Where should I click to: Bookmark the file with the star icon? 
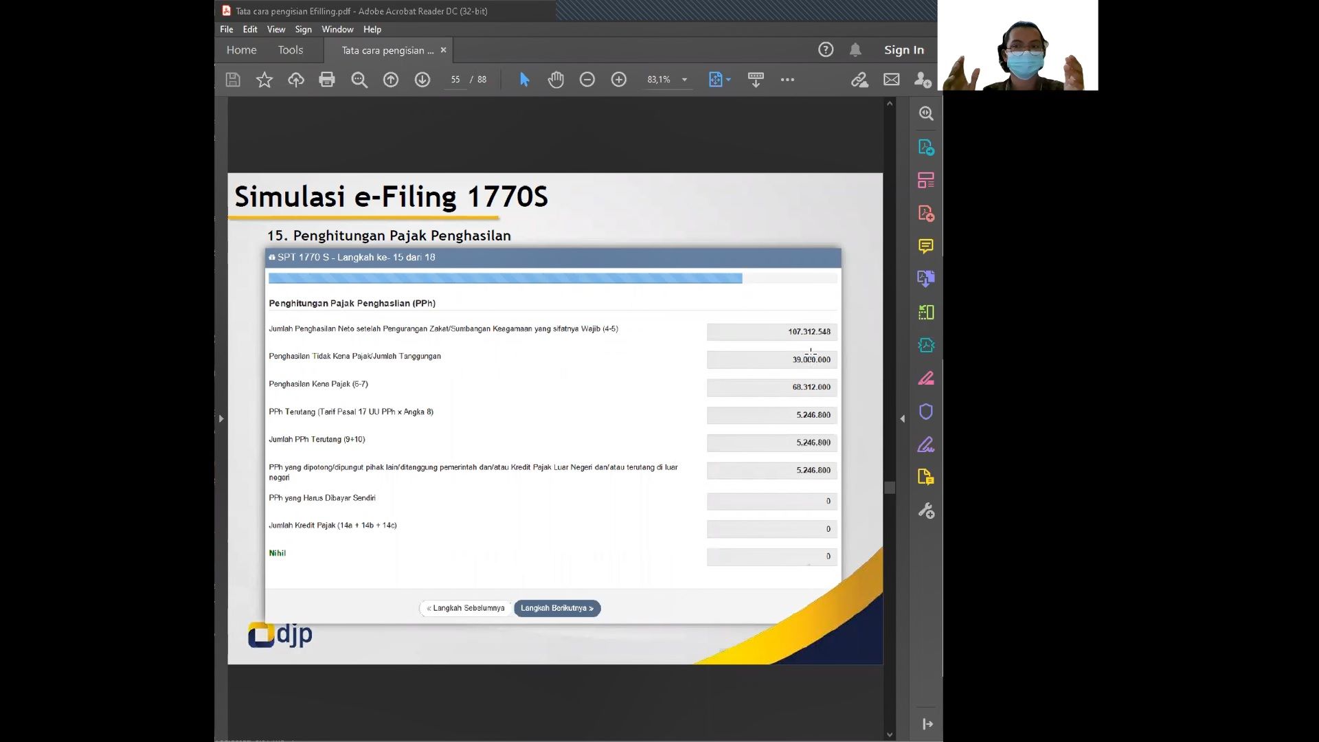point(264,80)
